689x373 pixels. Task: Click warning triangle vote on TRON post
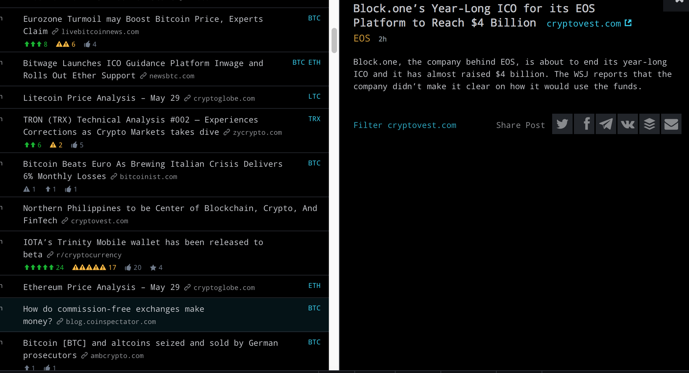tap(53, 145)
